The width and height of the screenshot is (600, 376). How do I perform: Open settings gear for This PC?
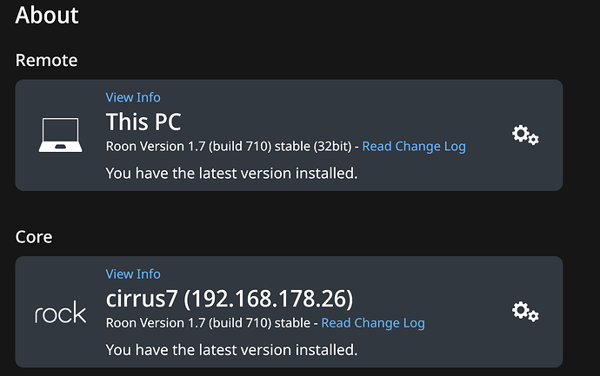coord(525,135)
